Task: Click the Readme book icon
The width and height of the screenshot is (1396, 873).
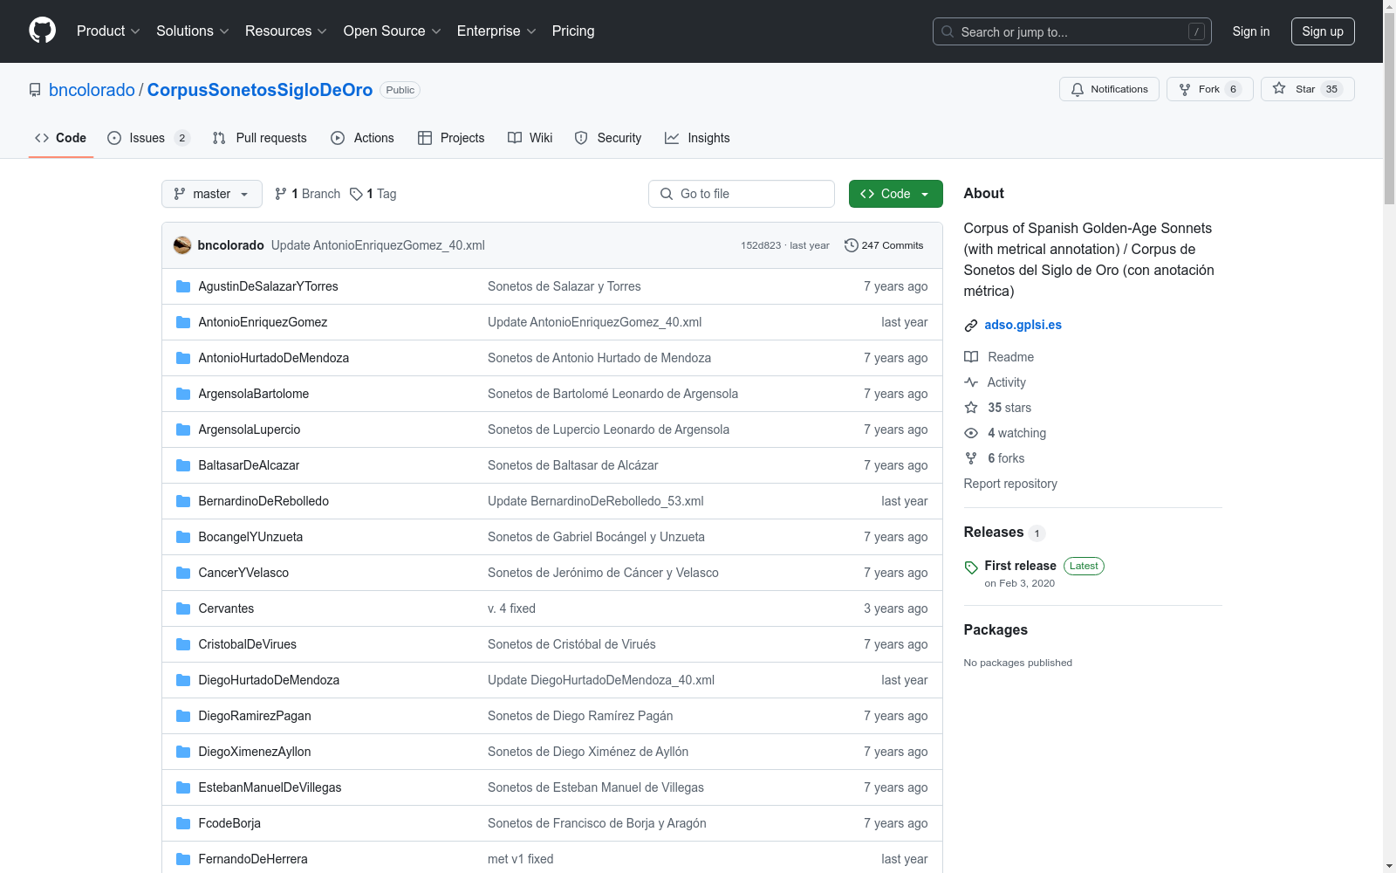Action: tap(971, 357)
